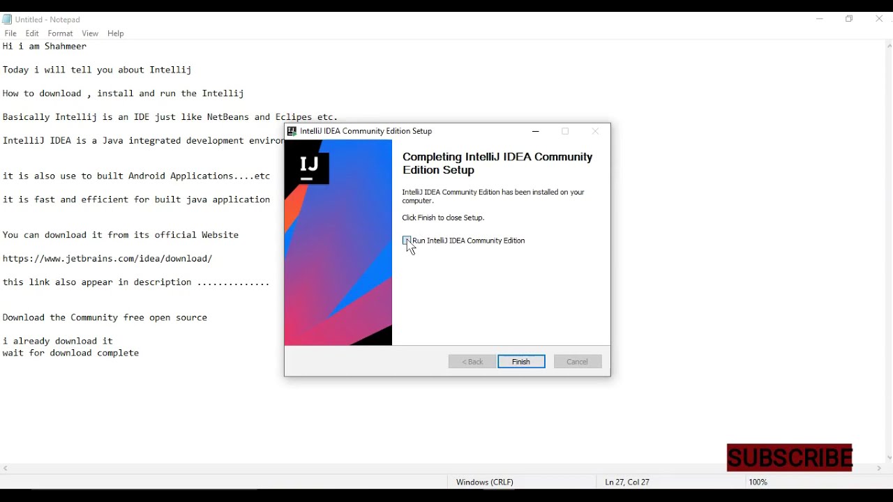This screenshot has height=502, width=893.
Task: Open the Edit menu in Notepad
Action: (x=32, y=33)
